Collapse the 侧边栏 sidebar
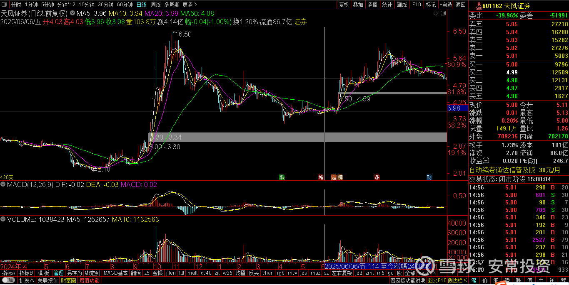Screen dimensions: 569x285 click(457, 281)
